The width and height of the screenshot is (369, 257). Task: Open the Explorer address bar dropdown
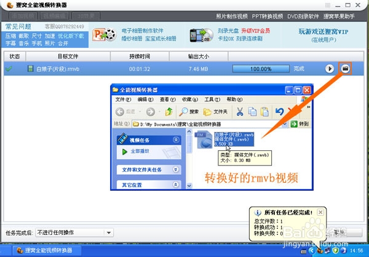pos(285,124)
